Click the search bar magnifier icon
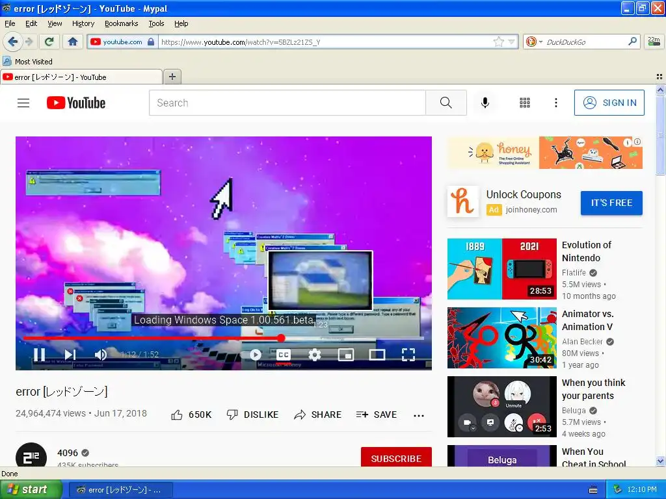Screen dimensions: 666x499 632,41
